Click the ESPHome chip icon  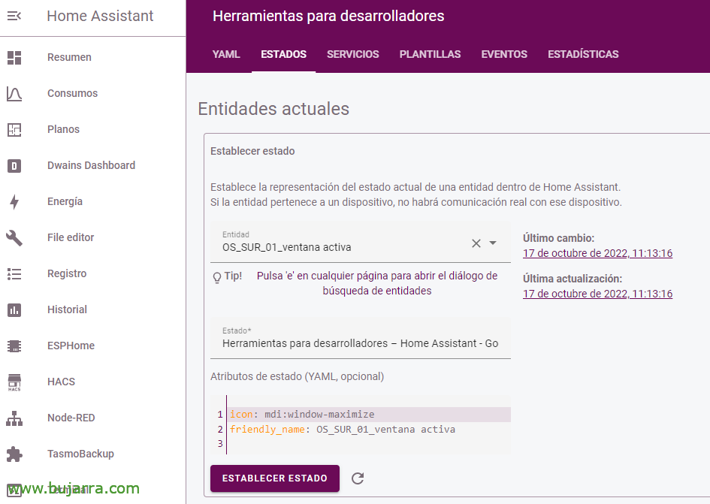(x=14, y=346)
